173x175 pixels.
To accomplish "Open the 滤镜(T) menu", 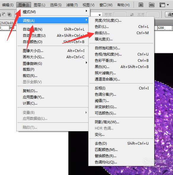I will coord(72,5).
